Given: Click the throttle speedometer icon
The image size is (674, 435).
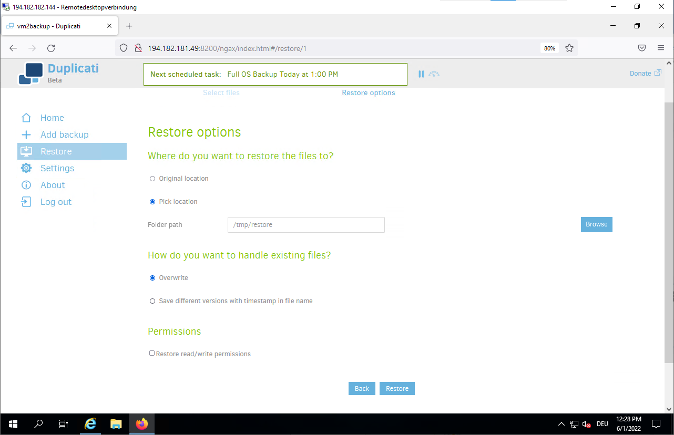Looking at the screenshot, I should coord(434,74).
